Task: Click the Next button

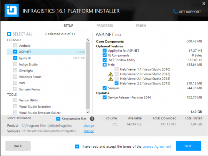Action: coord(188,146)
